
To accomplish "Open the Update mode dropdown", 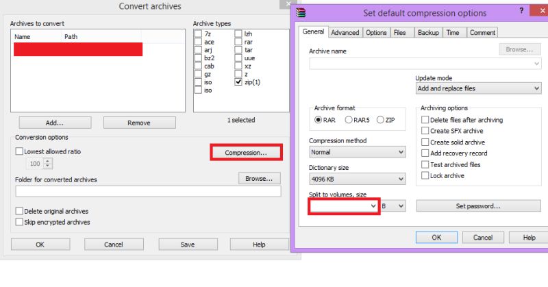I will [x=478, y=88].
